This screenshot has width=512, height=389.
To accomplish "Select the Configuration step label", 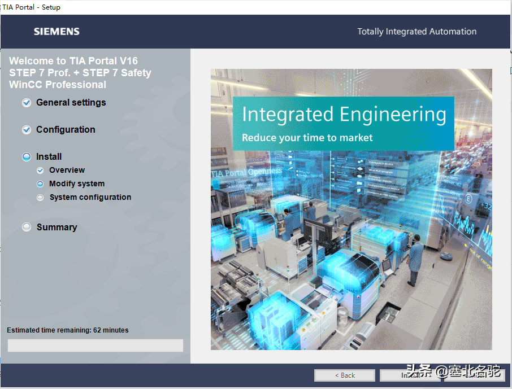I will [x=66, y=129].
